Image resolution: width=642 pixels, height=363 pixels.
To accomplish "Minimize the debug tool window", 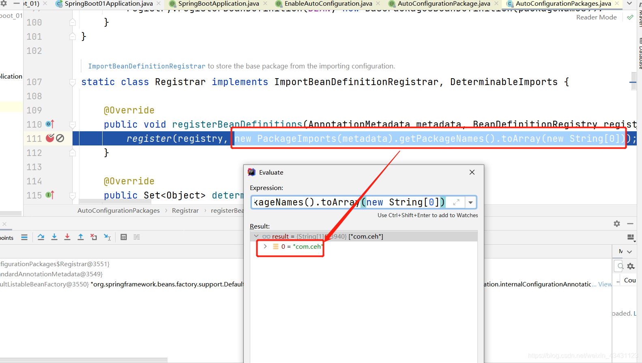I will 630,224.
